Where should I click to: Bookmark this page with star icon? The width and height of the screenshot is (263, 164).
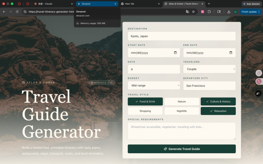coord(193,12)
